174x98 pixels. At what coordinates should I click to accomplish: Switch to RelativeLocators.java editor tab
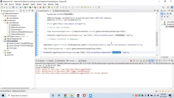pos(61,11)
